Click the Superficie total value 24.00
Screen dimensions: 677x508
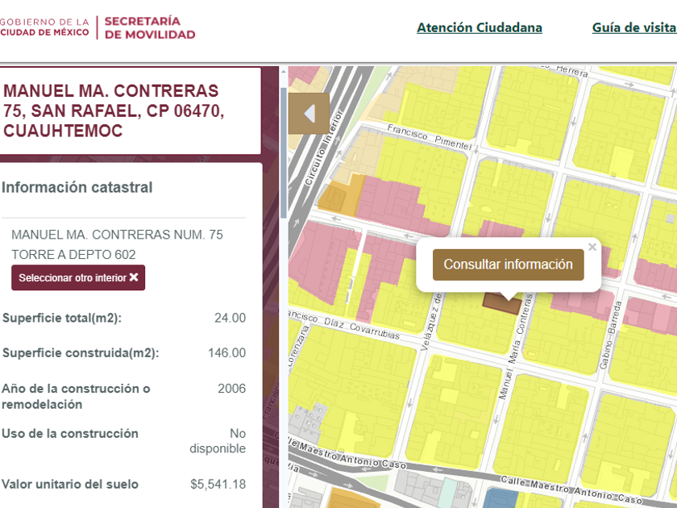click(231, 318)
